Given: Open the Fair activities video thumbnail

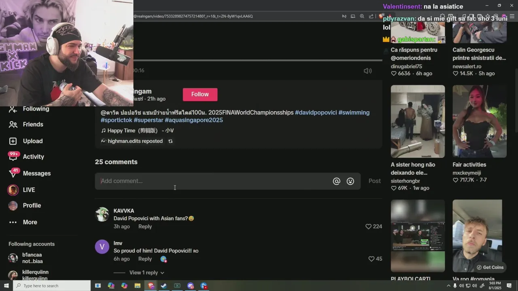Looking at the screenshot, I should (x=480, y=121).
